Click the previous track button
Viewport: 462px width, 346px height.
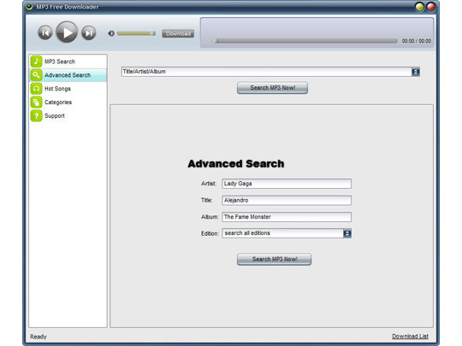click(x=45, y=32)
